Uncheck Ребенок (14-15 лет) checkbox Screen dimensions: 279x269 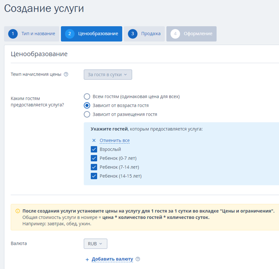[x=94, y=176]
